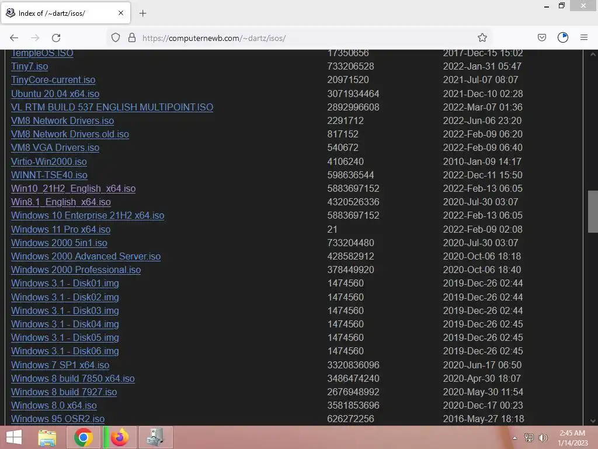Image resolution: width=598 pixels, height=449 pixels.
Task: Open the taskbar clock showing 2:45 AM
Action: [573, 438]
